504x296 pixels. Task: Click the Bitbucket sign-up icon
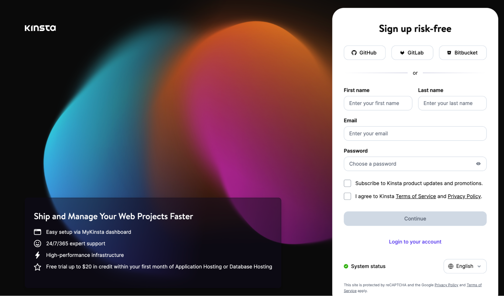(x=449, y=52)
